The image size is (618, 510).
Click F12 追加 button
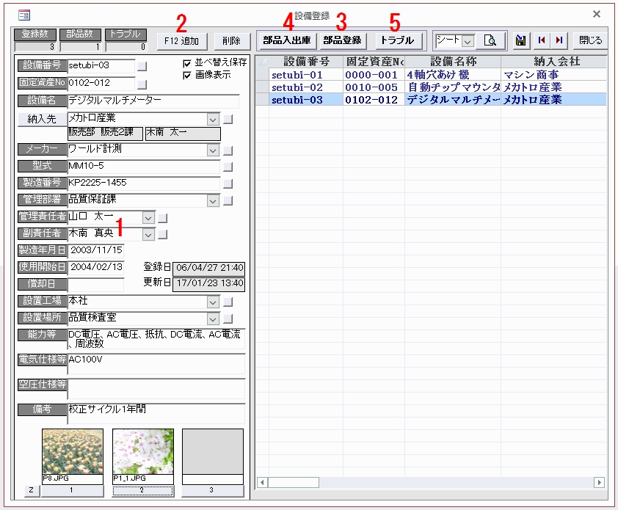(x=182, y=41)
